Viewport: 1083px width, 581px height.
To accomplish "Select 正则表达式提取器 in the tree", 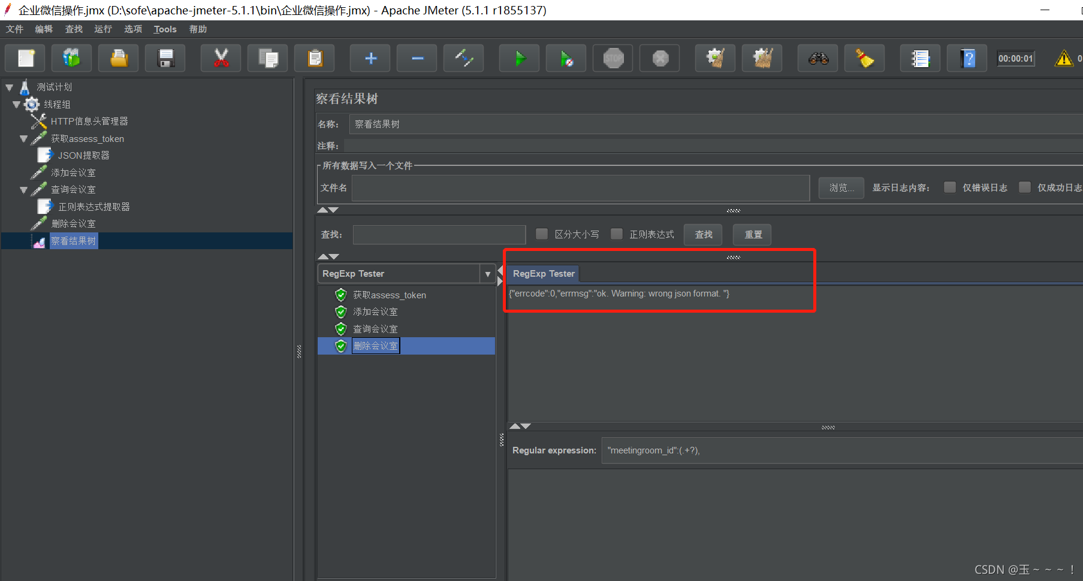I will (x=93, y=207).
